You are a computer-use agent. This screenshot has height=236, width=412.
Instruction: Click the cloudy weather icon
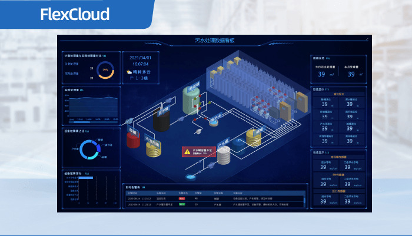click(129, 72)
